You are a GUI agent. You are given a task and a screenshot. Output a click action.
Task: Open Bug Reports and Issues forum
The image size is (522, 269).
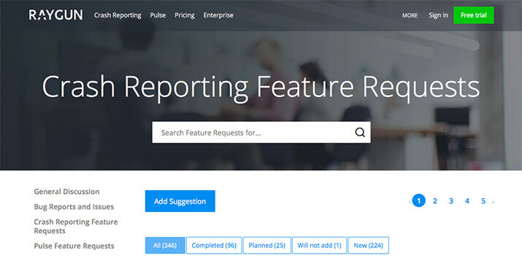point(74,206)
